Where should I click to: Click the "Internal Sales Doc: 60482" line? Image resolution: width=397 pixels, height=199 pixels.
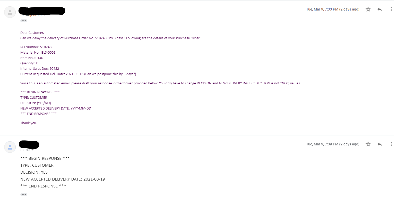tap(40, 69)
